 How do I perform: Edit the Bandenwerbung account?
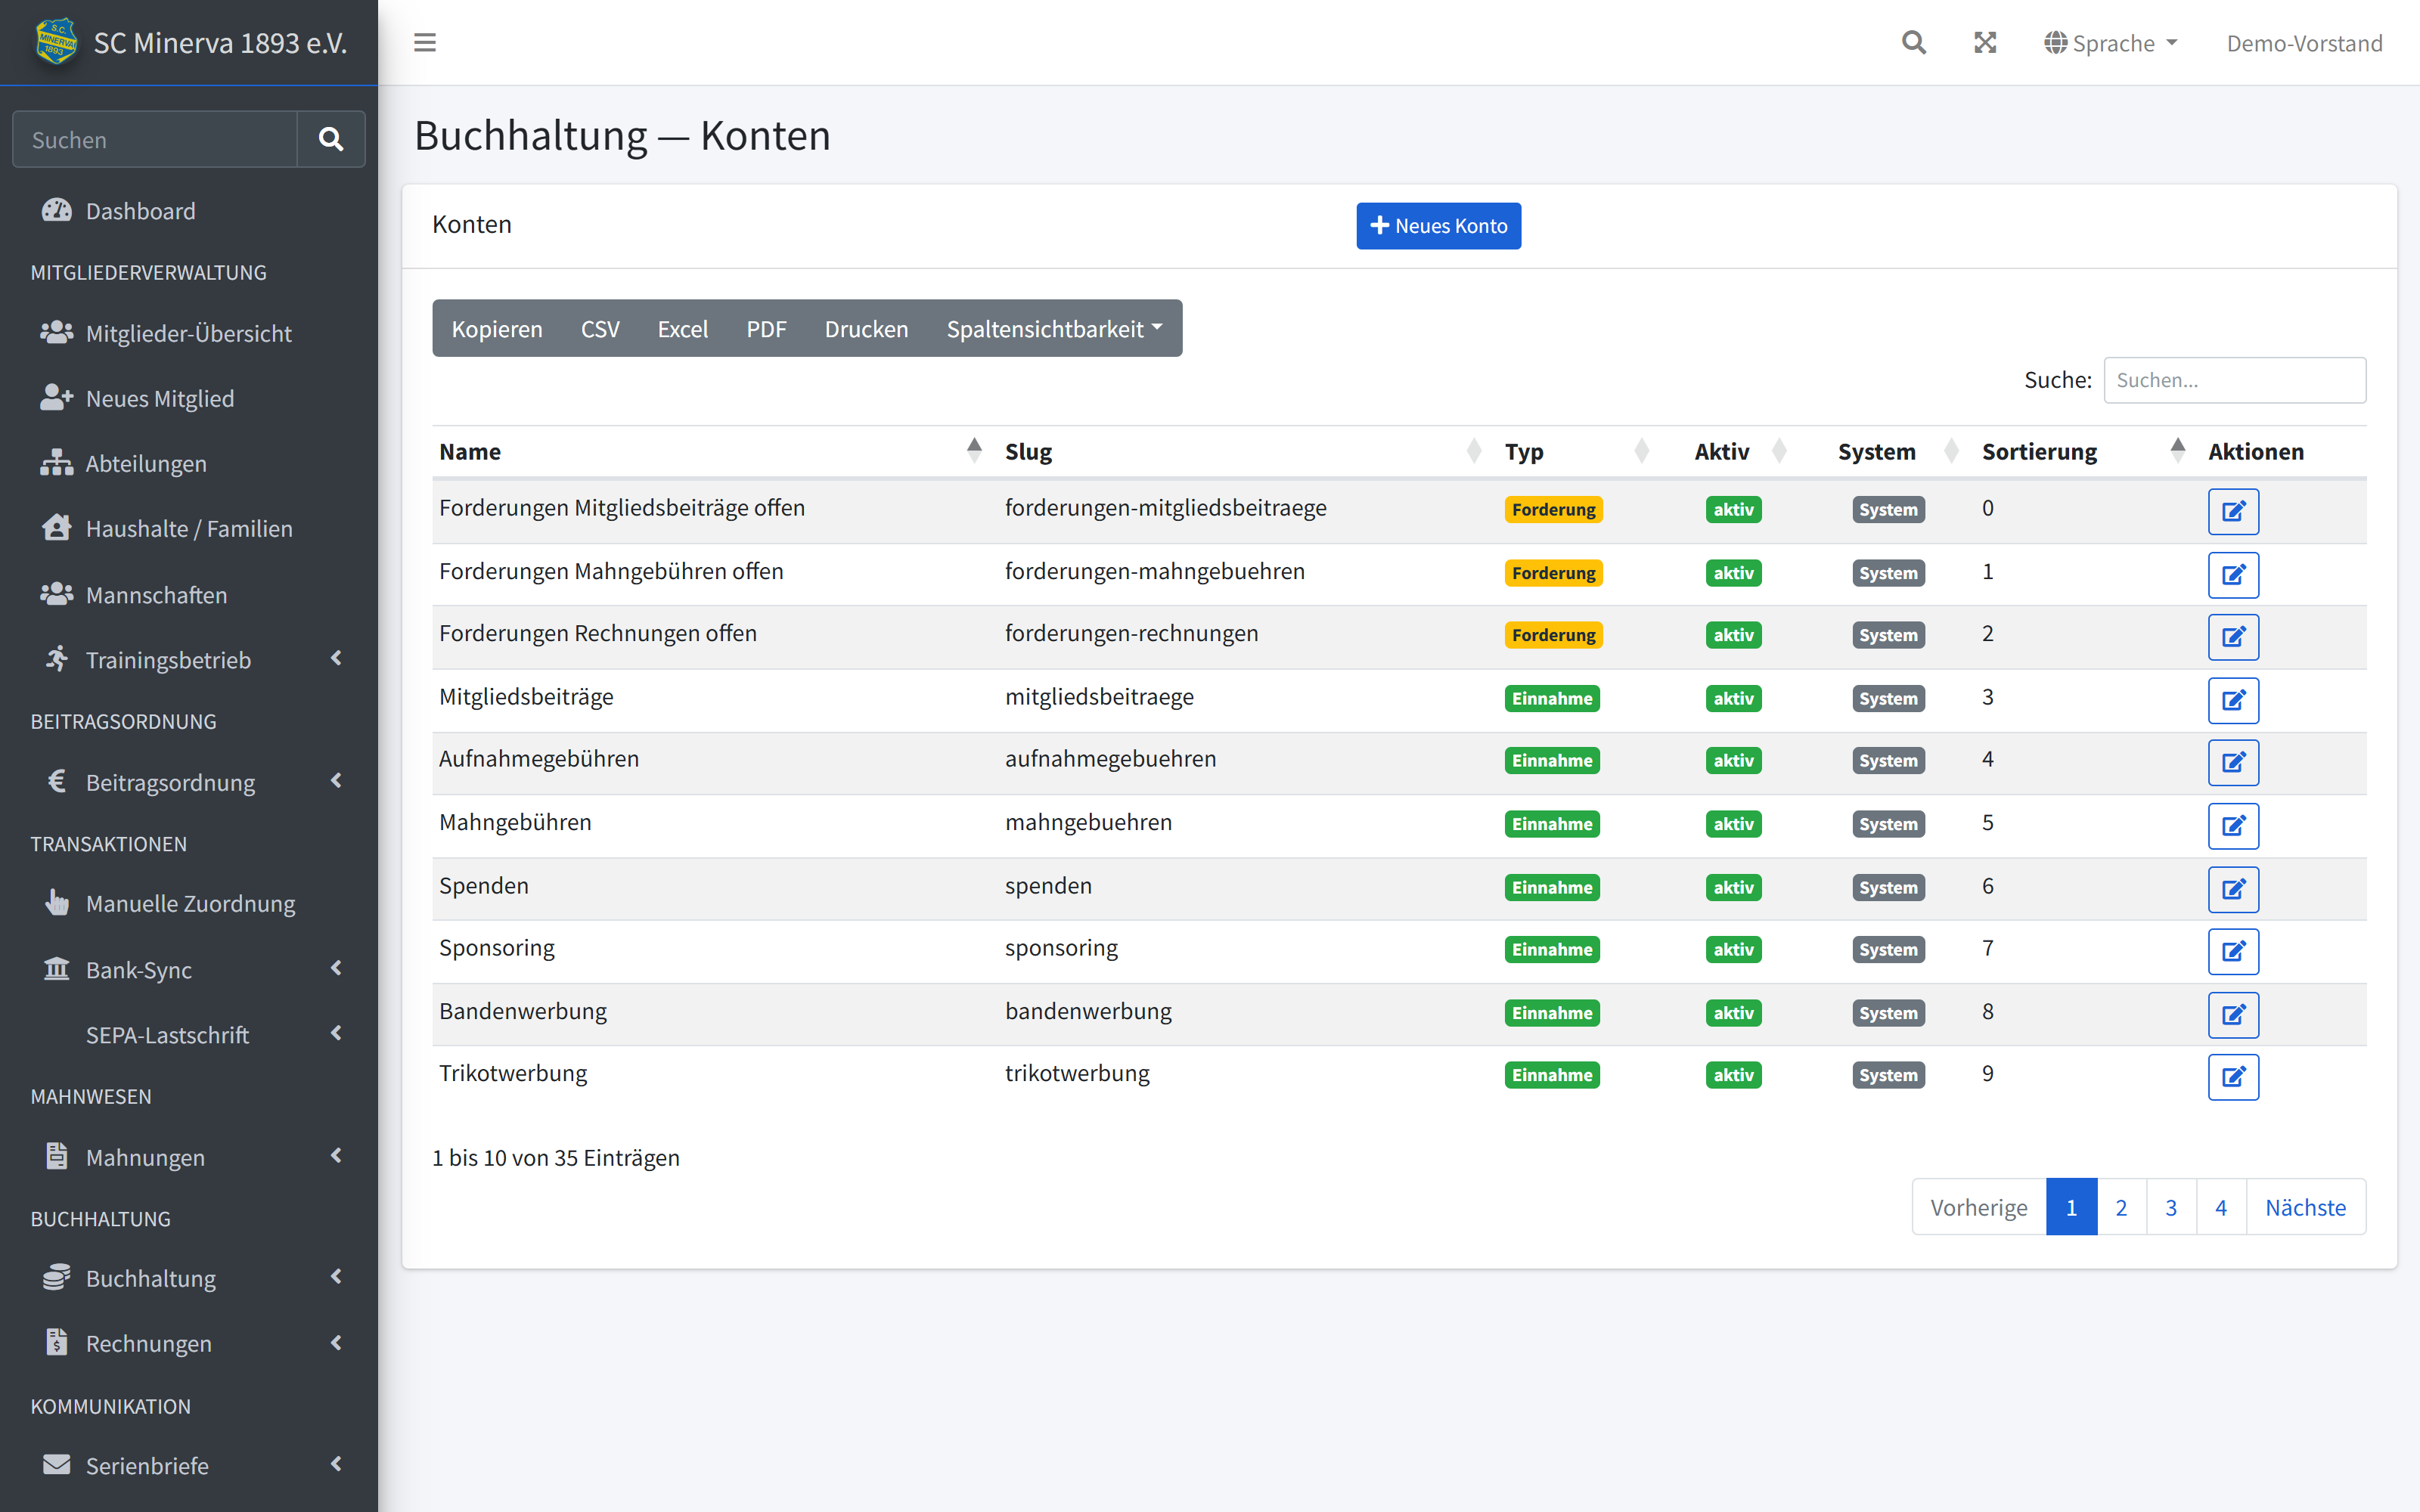[x=2233, y=1014]
